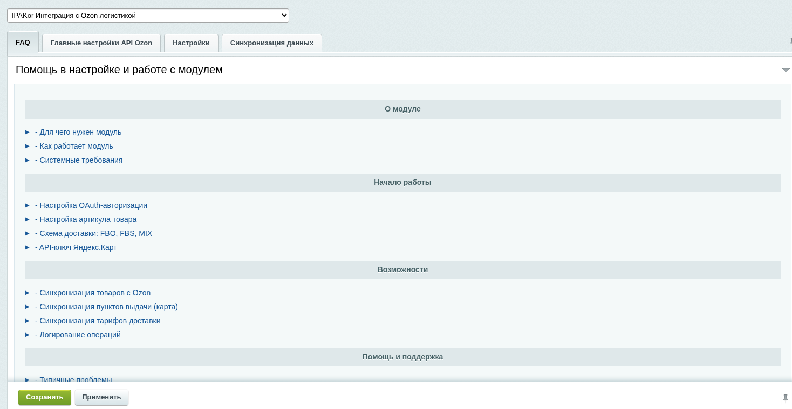
Task: Expand 'Синхронизация товаров с Ozon' item
Action: point(93,293)
